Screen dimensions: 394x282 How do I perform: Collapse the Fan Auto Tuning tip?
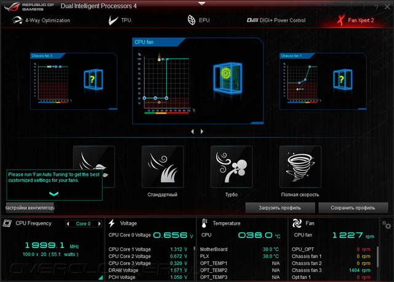[x=54, y=194]
